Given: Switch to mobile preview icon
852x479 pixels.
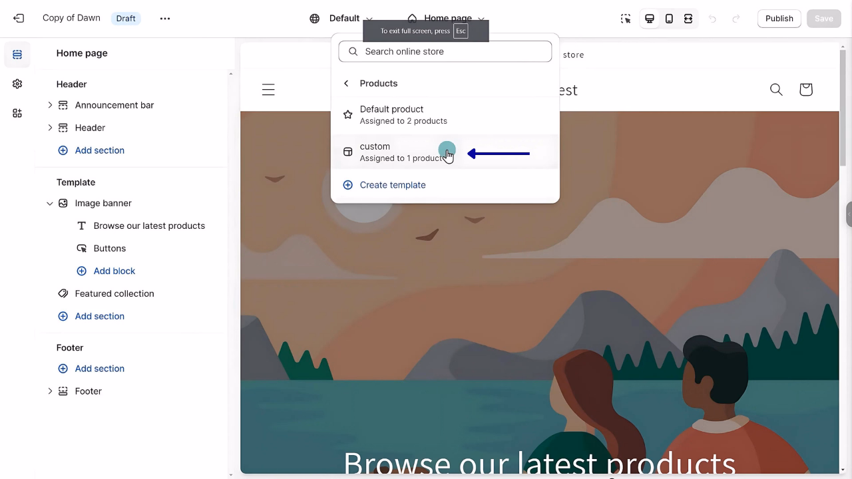Looking at the screenshot, I should (669, 19).
